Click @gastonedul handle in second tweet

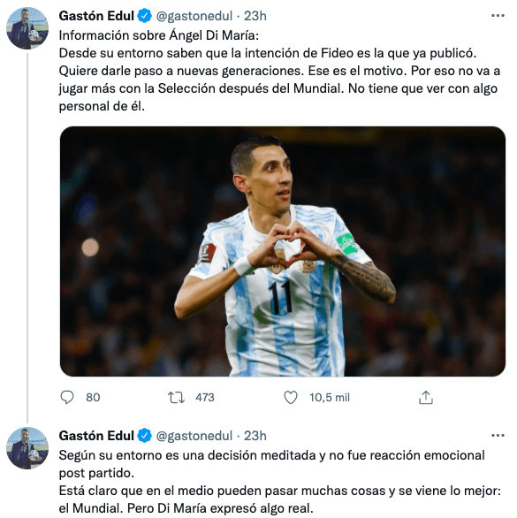[194, 436]
